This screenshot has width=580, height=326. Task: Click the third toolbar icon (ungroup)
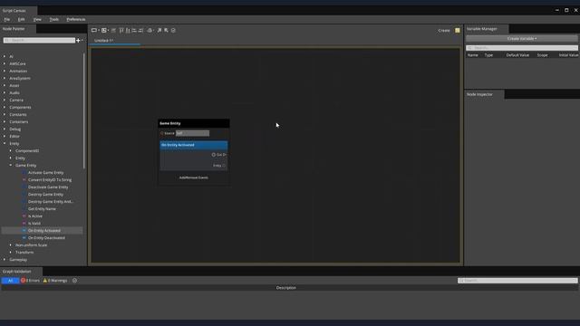tap(113, 30)
